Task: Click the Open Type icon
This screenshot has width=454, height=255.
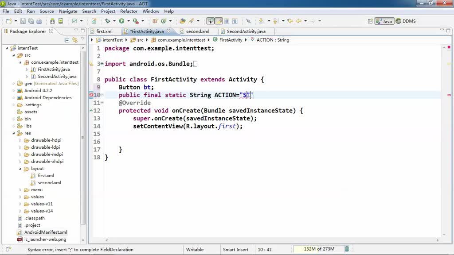Action: click(x=182, y=21)
